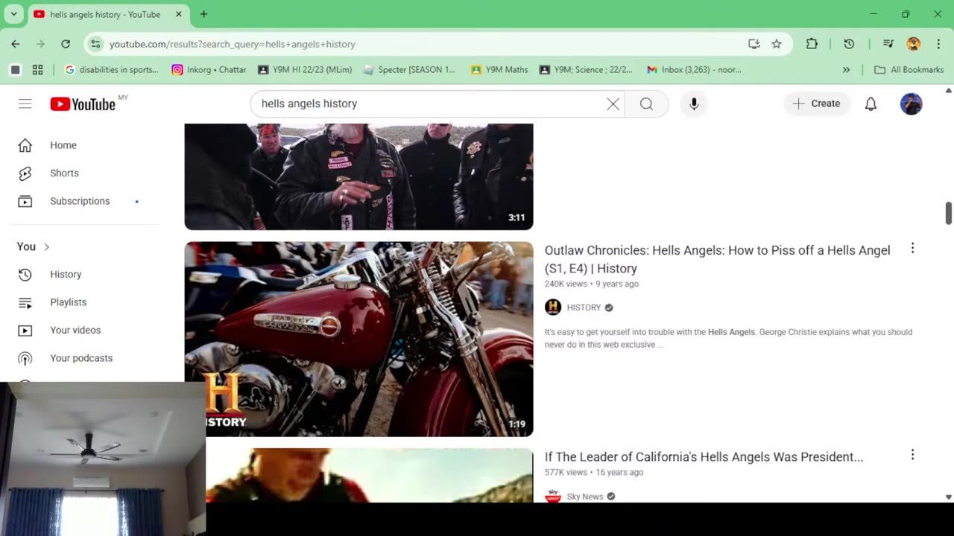Screen dimensions: 954x536
Task: Run the search with the magnifier button
Action: pos(646,103)
